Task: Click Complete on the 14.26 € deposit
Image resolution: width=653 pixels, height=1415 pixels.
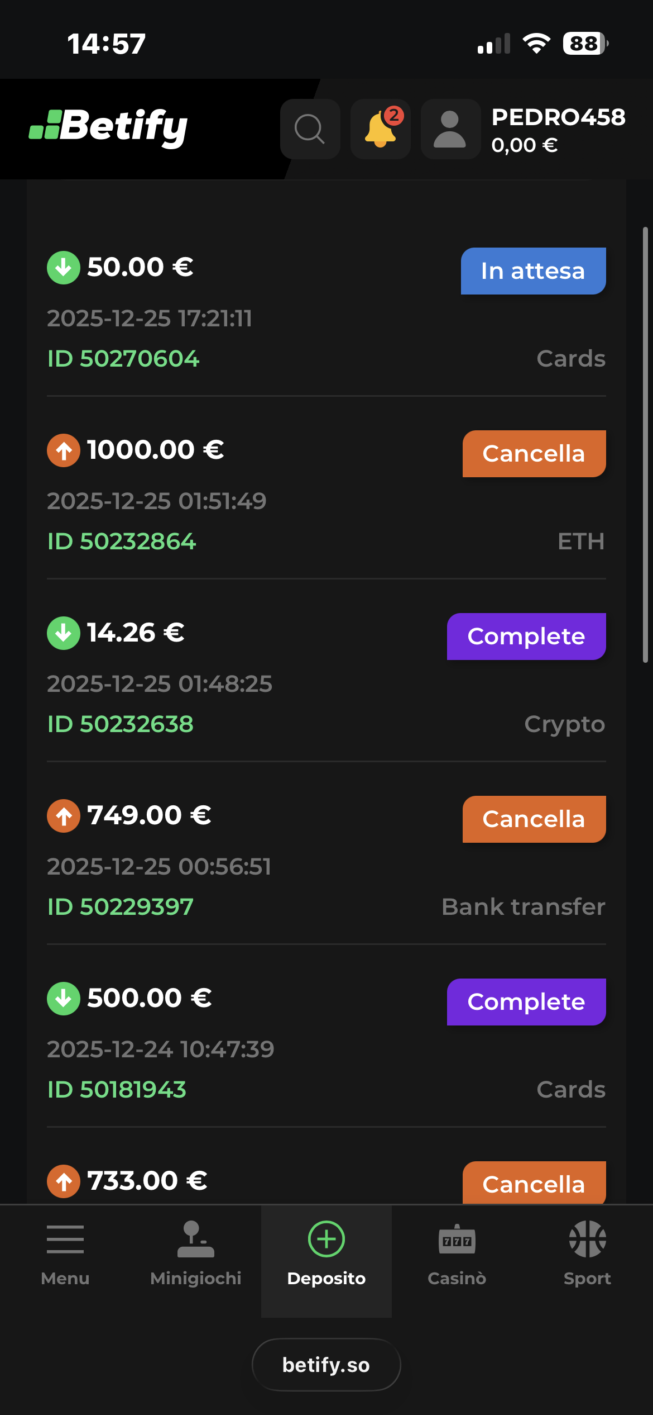Action: click(526, 637)
